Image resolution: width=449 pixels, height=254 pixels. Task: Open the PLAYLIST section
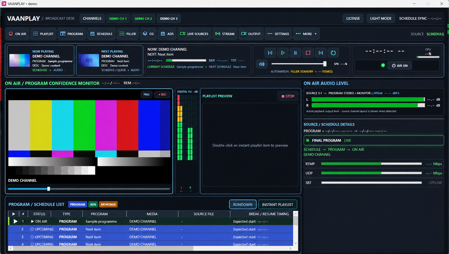pyautogui.click(x=43, y=34)
